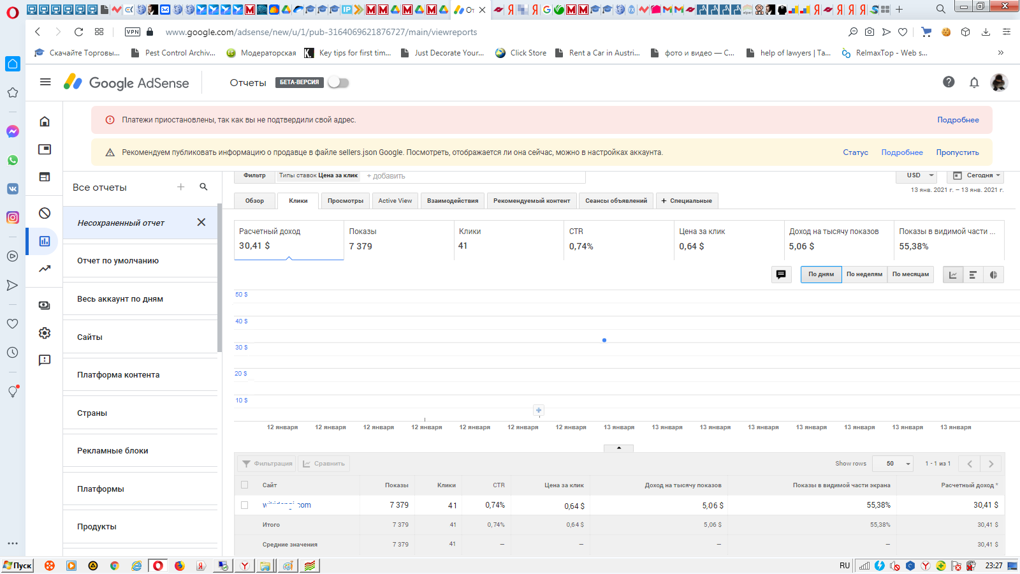1020x574 pixels.
Task: Check the select-all checkbox in table header
Action: click(x=244, y=485)
